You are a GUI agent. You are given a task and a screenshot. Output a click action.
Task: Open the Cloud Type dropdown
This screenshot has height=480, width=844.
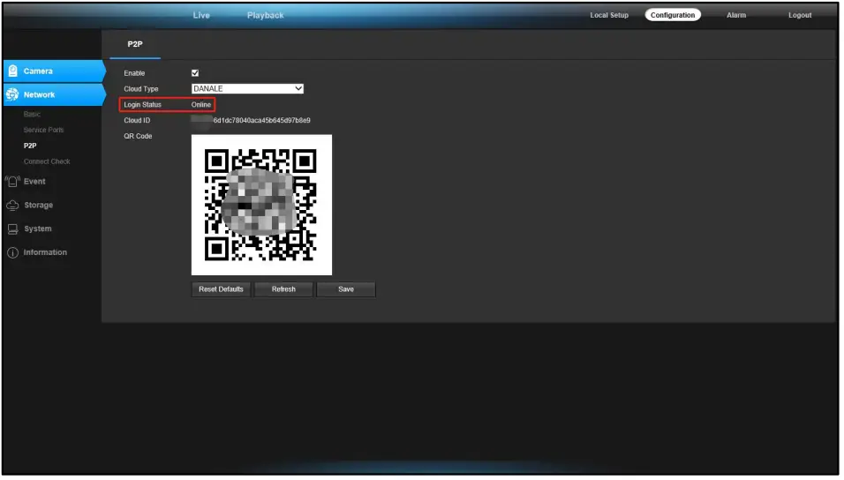click(247, 89)
